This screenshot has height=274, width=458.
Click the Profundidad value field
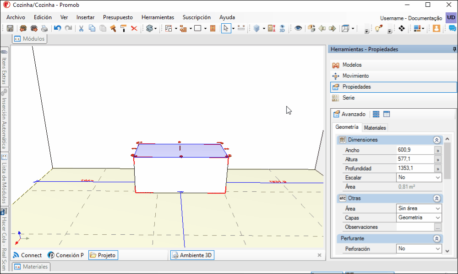(415, 169)
